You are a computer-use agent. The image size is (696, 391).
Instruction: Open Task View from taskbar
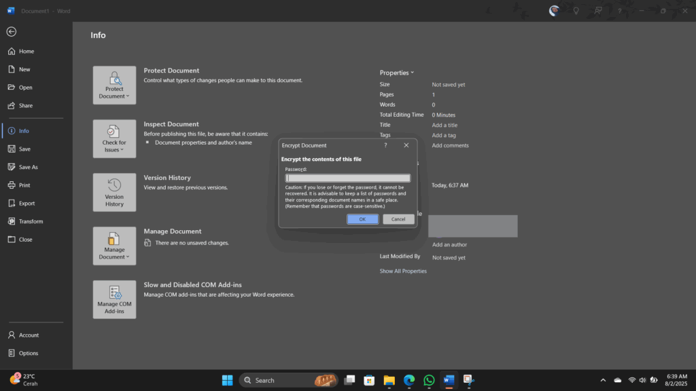(350, 380)
